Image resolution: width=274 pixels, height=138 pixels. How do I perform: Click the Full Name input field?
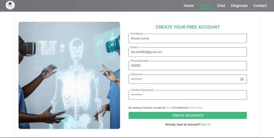188,38
